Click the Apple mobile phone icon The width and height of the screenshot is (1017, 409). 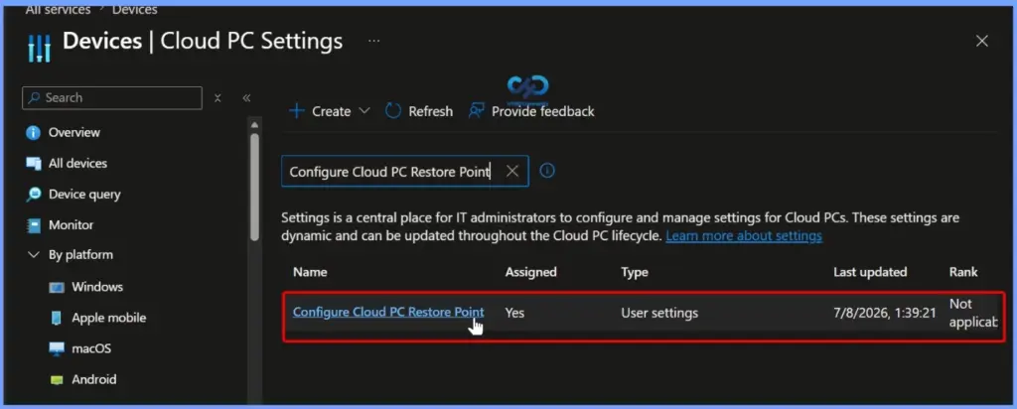point(57,318)
